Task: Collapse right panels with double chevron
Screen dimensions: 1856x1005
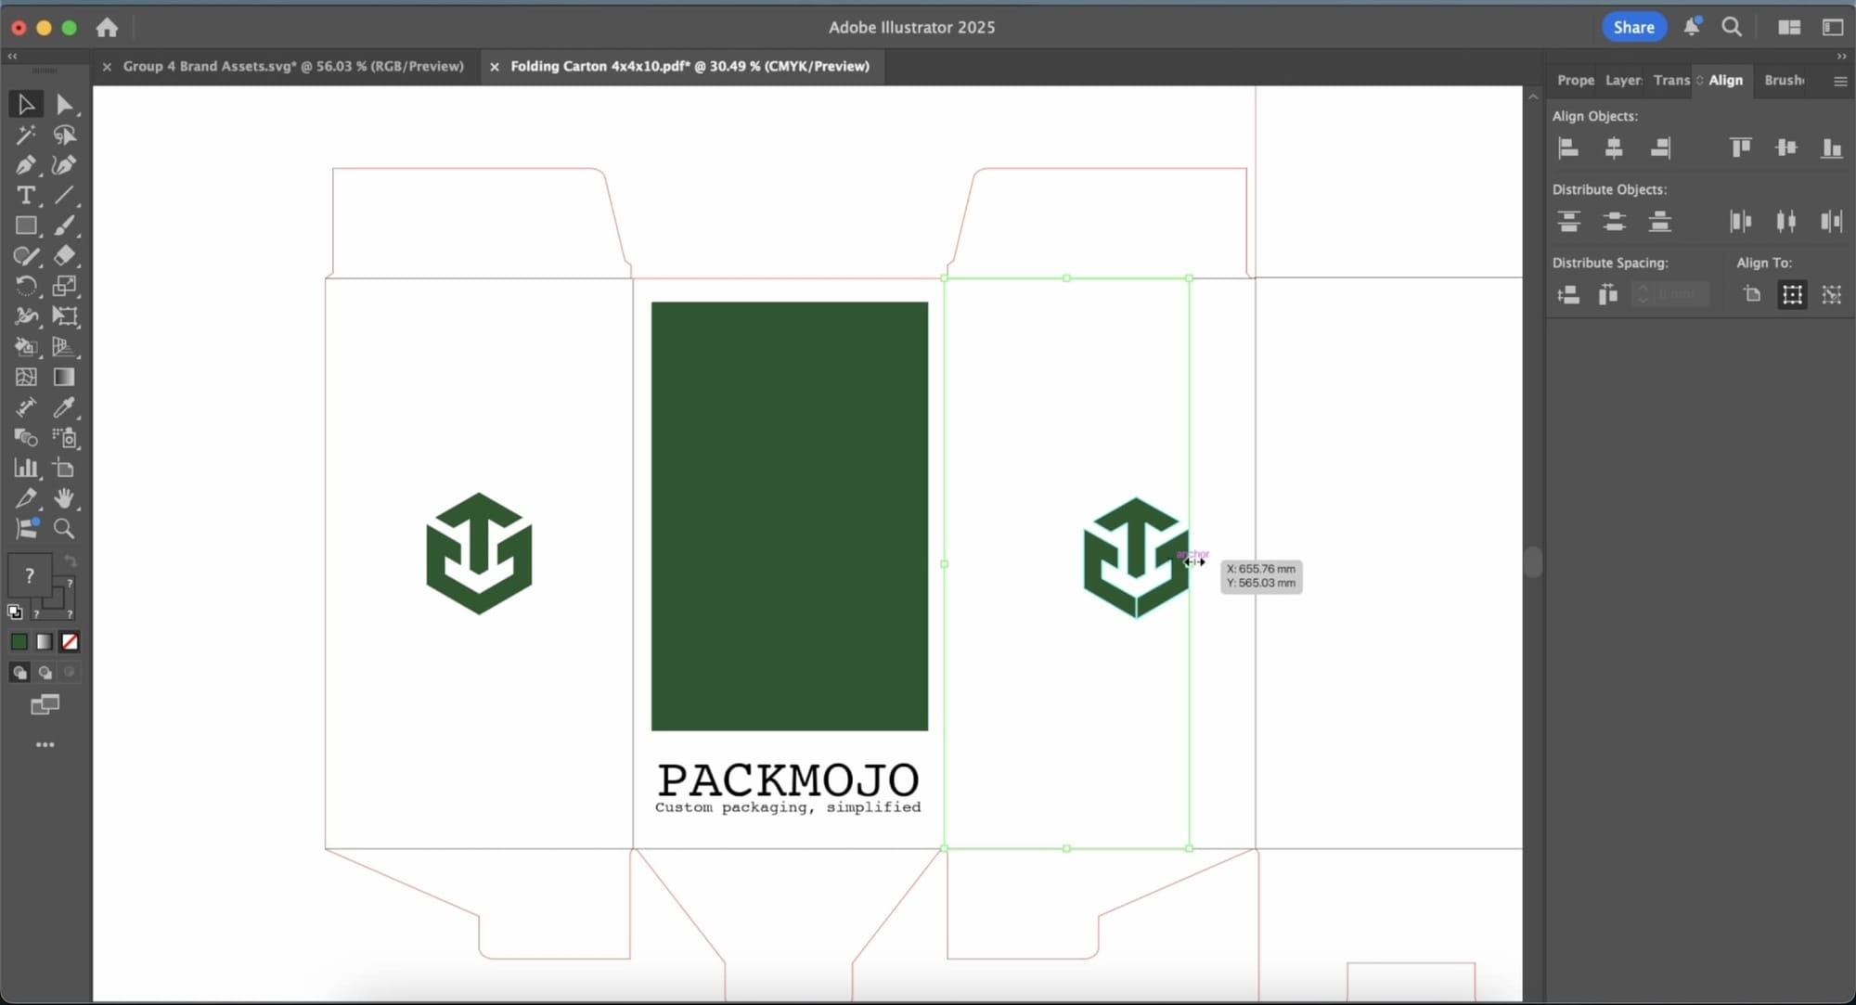Action: click(x=1841, y=57)
